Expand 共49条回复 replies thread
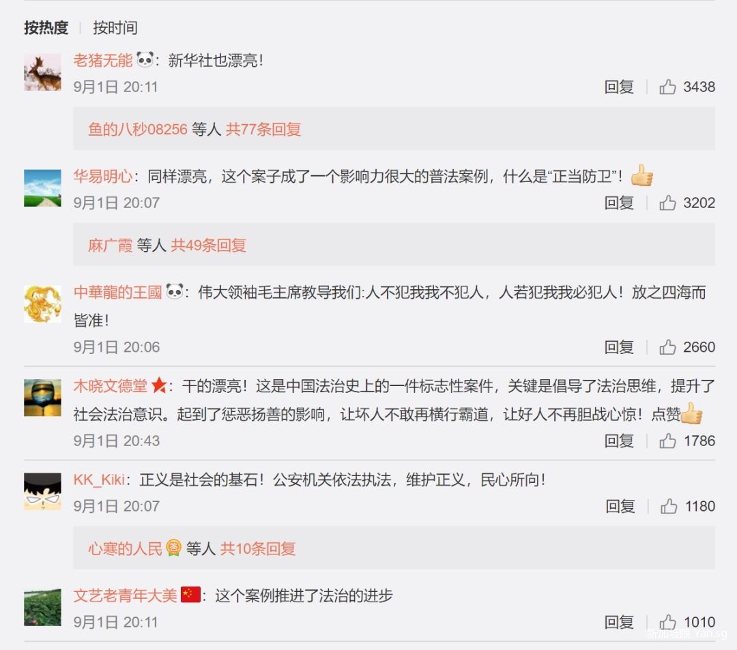The height and width of the screenshot is (650, 737). click(x=208, y=245)
